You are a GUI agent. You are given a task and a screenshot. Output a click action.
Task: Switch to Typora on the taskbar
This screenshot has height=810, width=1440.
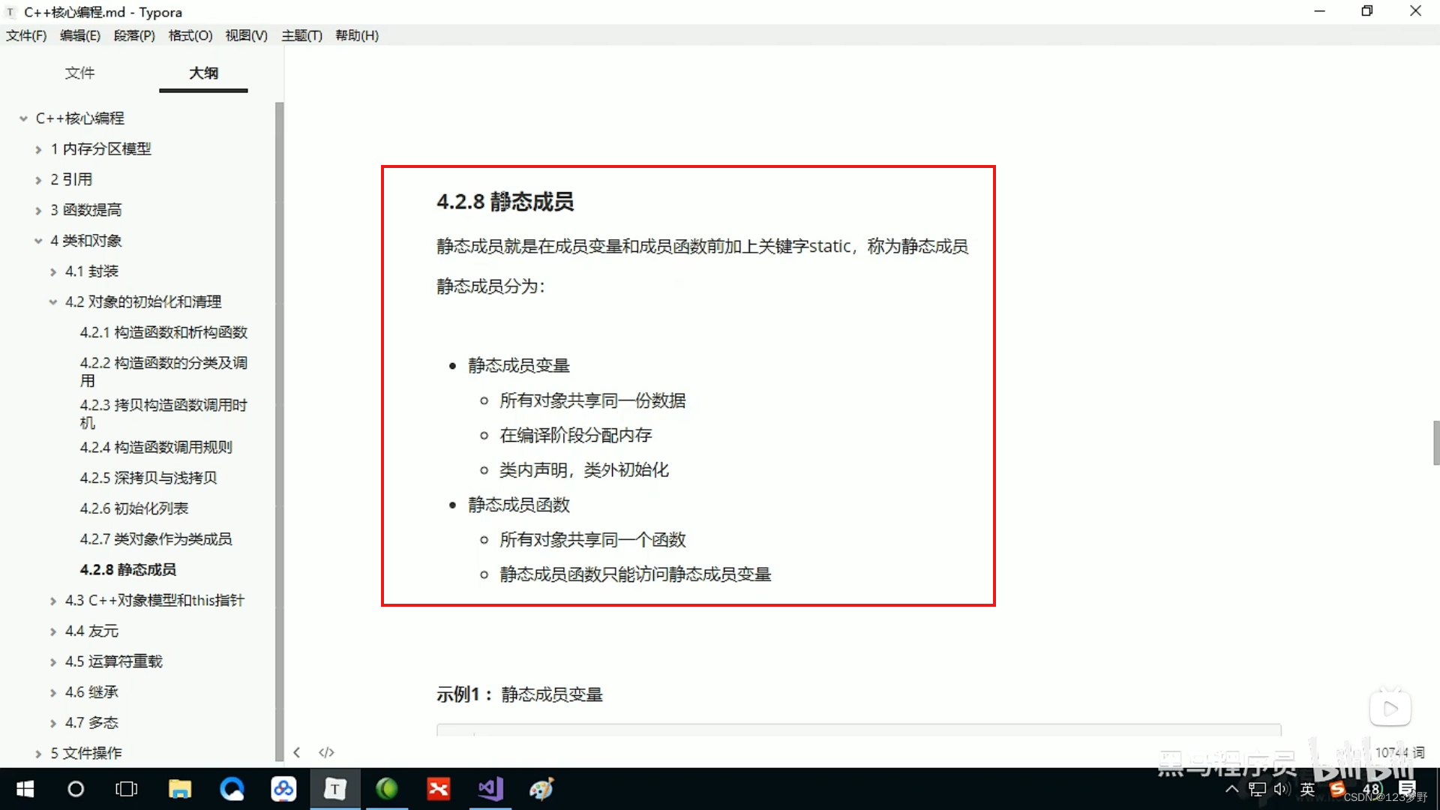coord(335,789)
